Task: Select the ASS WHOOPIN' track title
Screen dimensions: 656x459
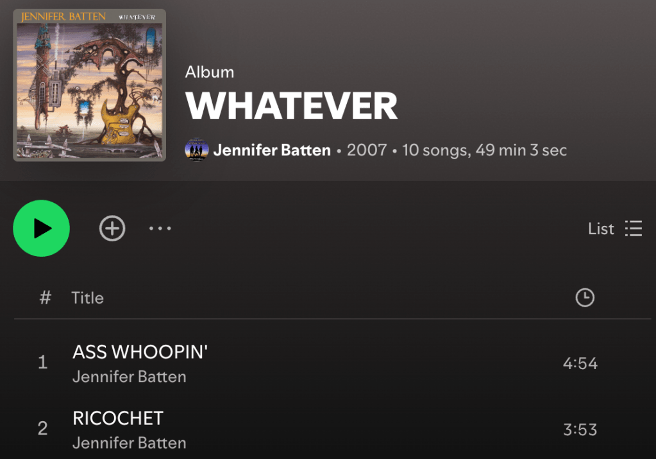Action: (x=140, y=352)
